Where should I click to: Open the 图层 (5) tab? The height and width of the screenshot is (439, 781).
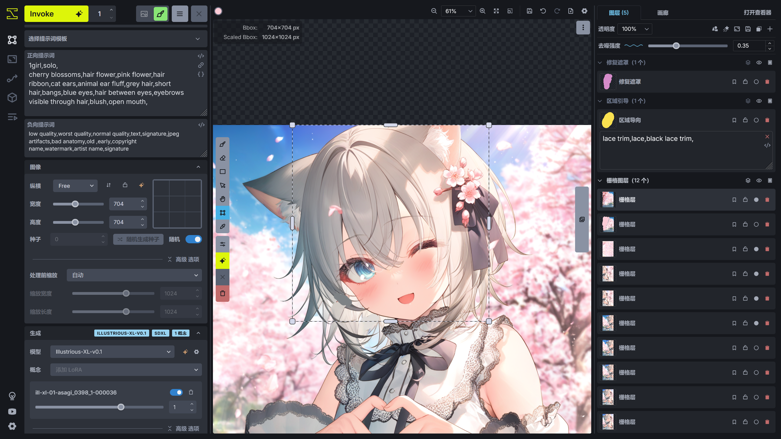tap(619, 13)
